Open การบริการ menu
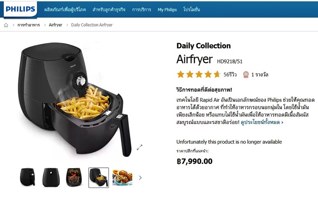This screenshot has width=318, height=199. [142, 10]
